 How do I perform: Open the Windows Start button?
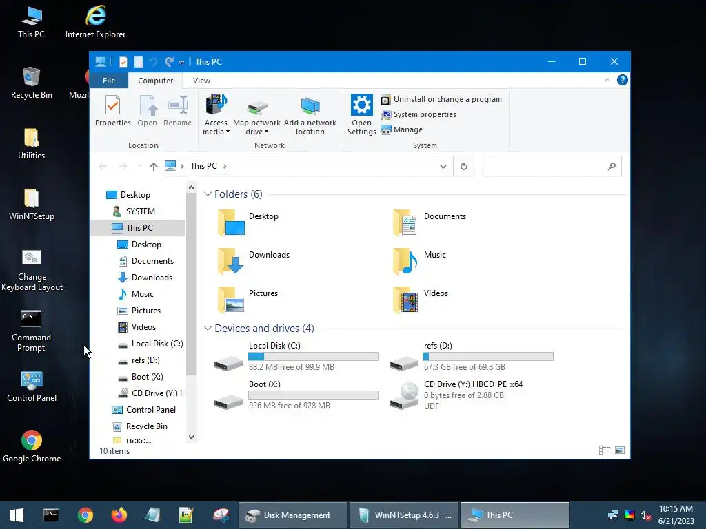click(17, 515)
